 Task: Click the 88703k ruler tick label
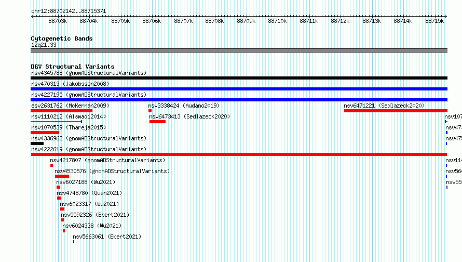point(58,21)
